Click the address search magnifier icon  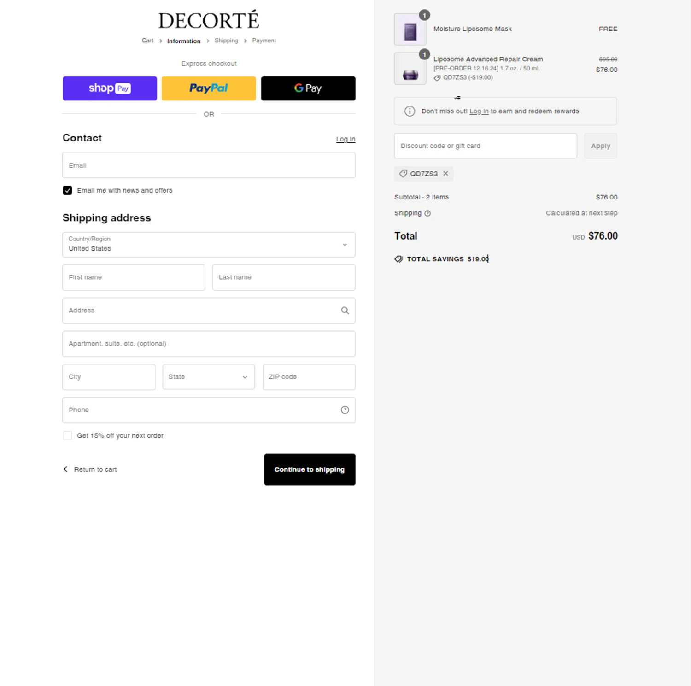[345, 311]
